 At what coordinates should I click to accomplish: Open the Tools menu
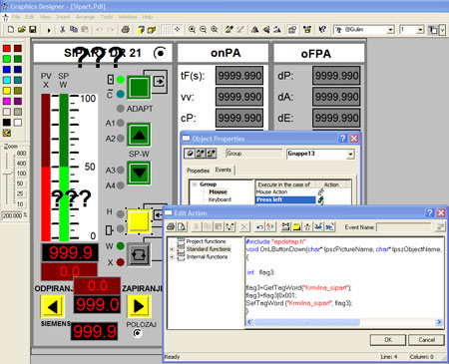click(x=107, y=17)
